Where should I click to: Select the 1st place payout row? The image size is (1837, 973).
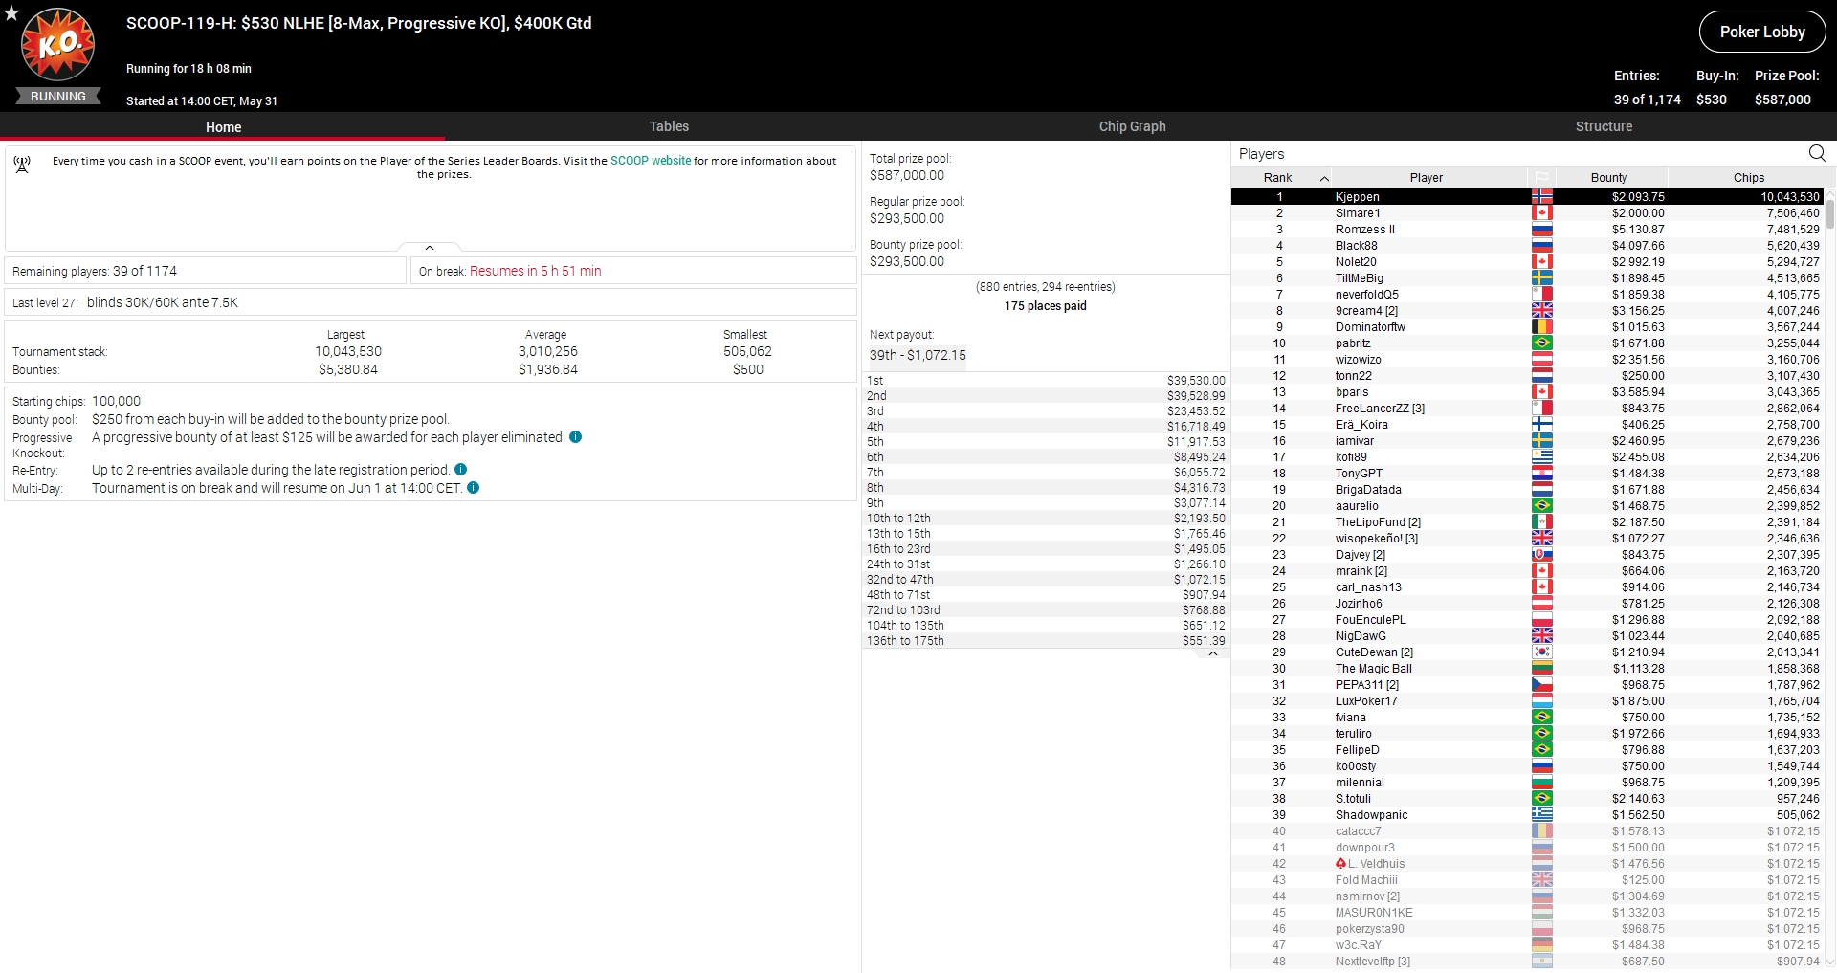pos(1046,381)
